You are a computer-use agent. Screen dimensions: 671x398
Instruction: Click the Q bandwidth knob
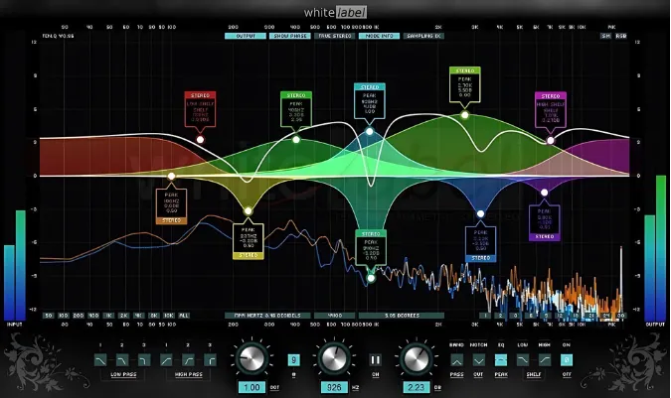point(252,358)
